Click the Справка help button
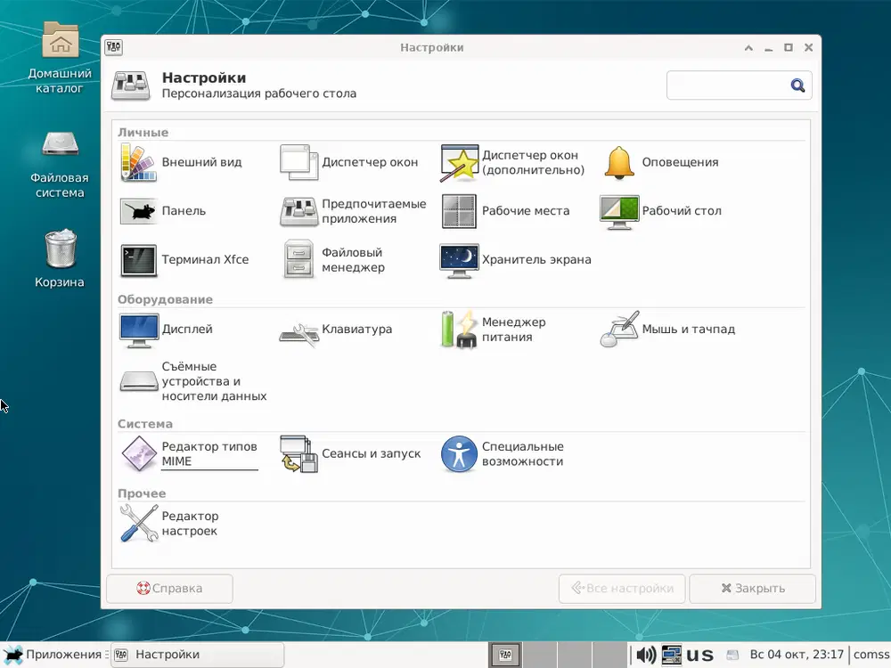 (169, 589)
